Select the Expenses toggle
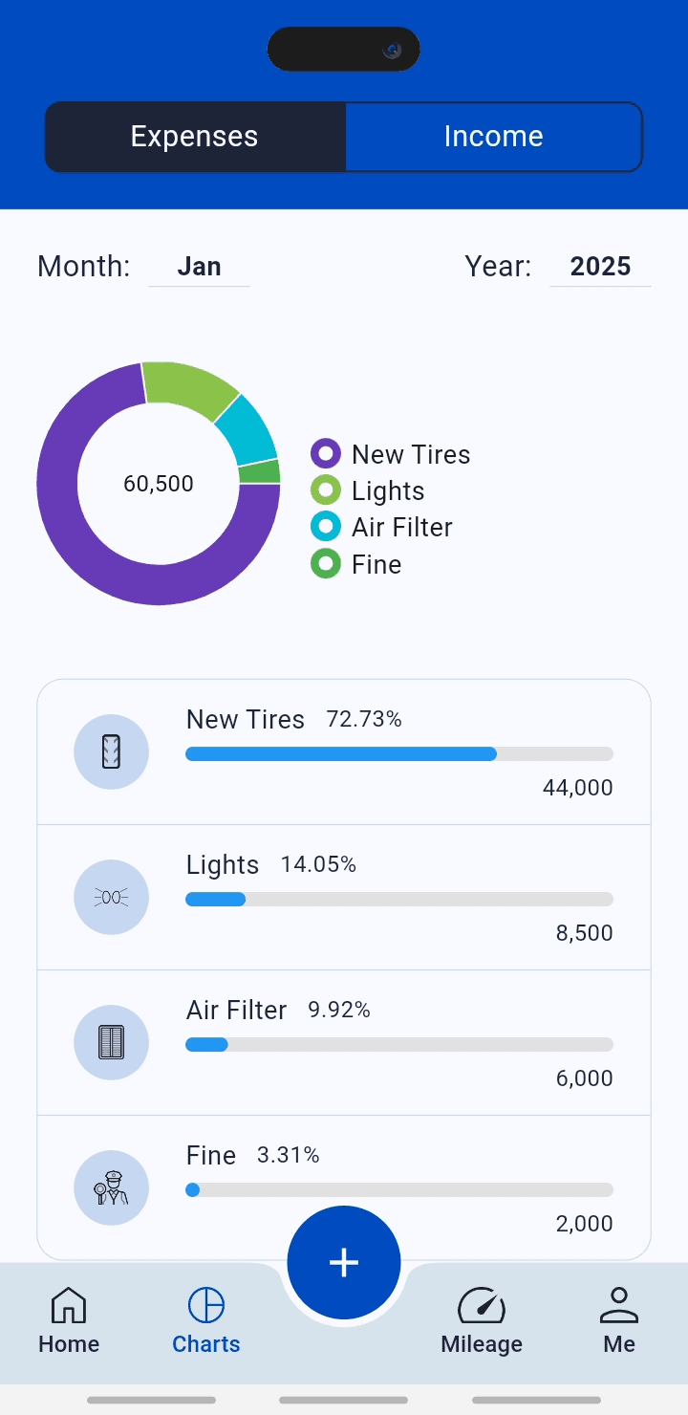The height and width of the screenshot is (1415, 688). click(x=195, y=137)
